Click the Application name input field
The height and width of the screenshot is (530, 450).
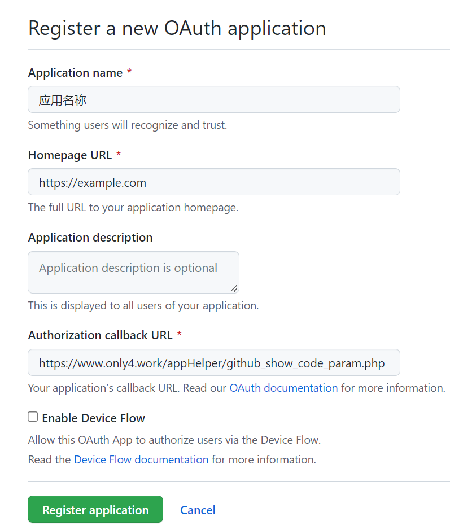[x=213, y=100]
